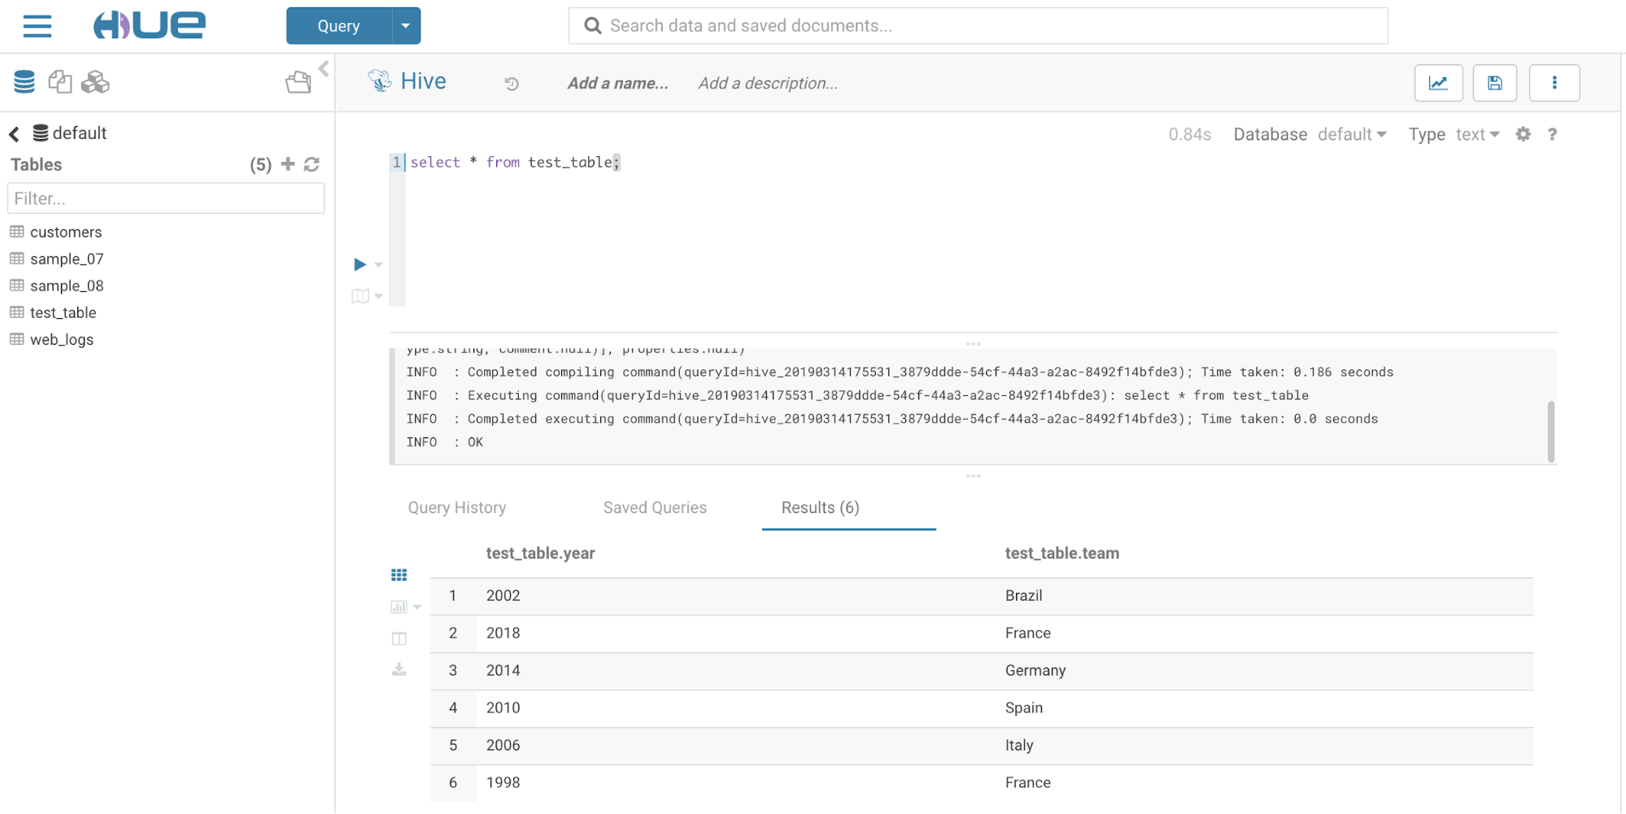Add a new table with plus icon
Image resolution: width=1626 pixels, height=814 pixels.
point(288,164)
